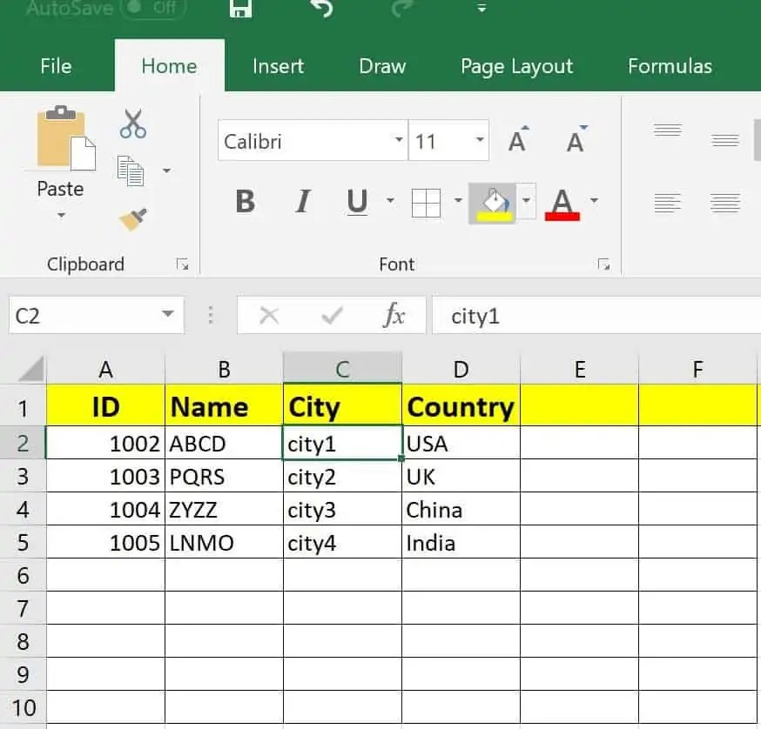Click the Save floppy disk icon
Screen dimensions: 761x729
tap(240, 8)
